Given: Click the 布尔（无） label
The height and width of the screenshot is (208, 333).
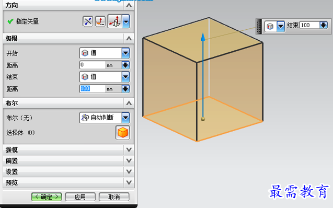Looking at the screenshot, I should (x=19, y=118).
